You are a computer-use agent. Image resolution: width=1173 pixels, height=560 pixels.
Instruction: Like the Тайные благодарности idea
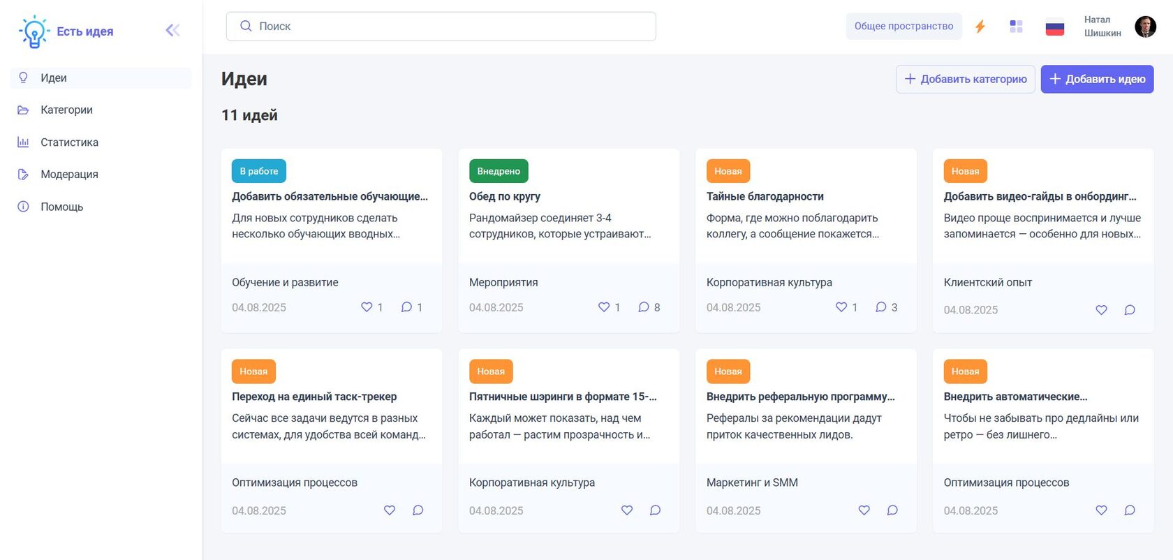click(841, 307)
